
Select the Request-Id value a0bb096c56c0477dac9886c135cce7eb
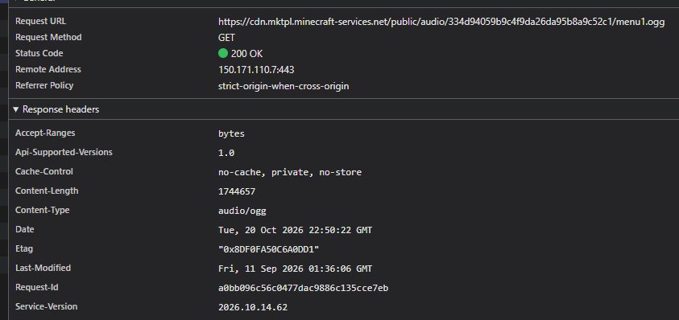click(303, 288)
